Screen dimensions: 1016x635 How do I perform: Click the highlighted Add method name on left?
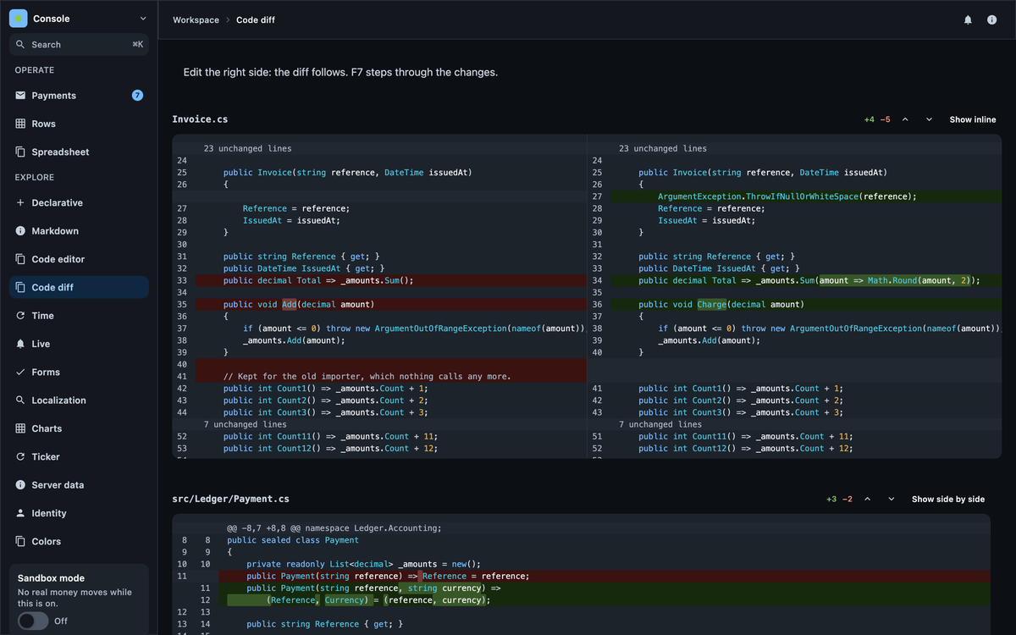coord(290,304)
